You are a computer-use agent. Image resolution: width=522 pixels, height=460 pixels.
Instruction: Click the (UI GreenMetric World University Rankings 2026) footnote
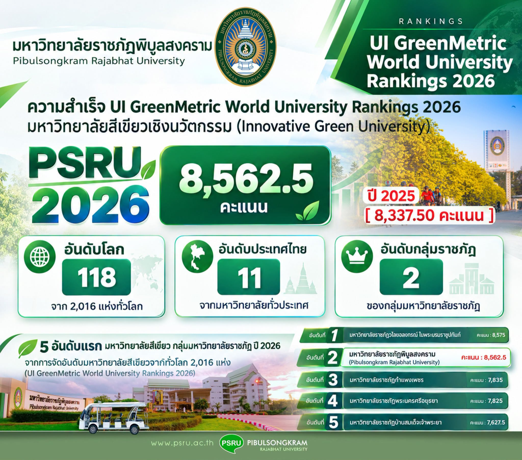click(110, 373)
